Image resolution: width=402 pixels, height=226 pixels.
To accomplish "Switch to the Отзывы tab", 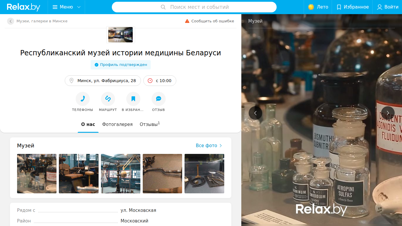I will point(150,124).
